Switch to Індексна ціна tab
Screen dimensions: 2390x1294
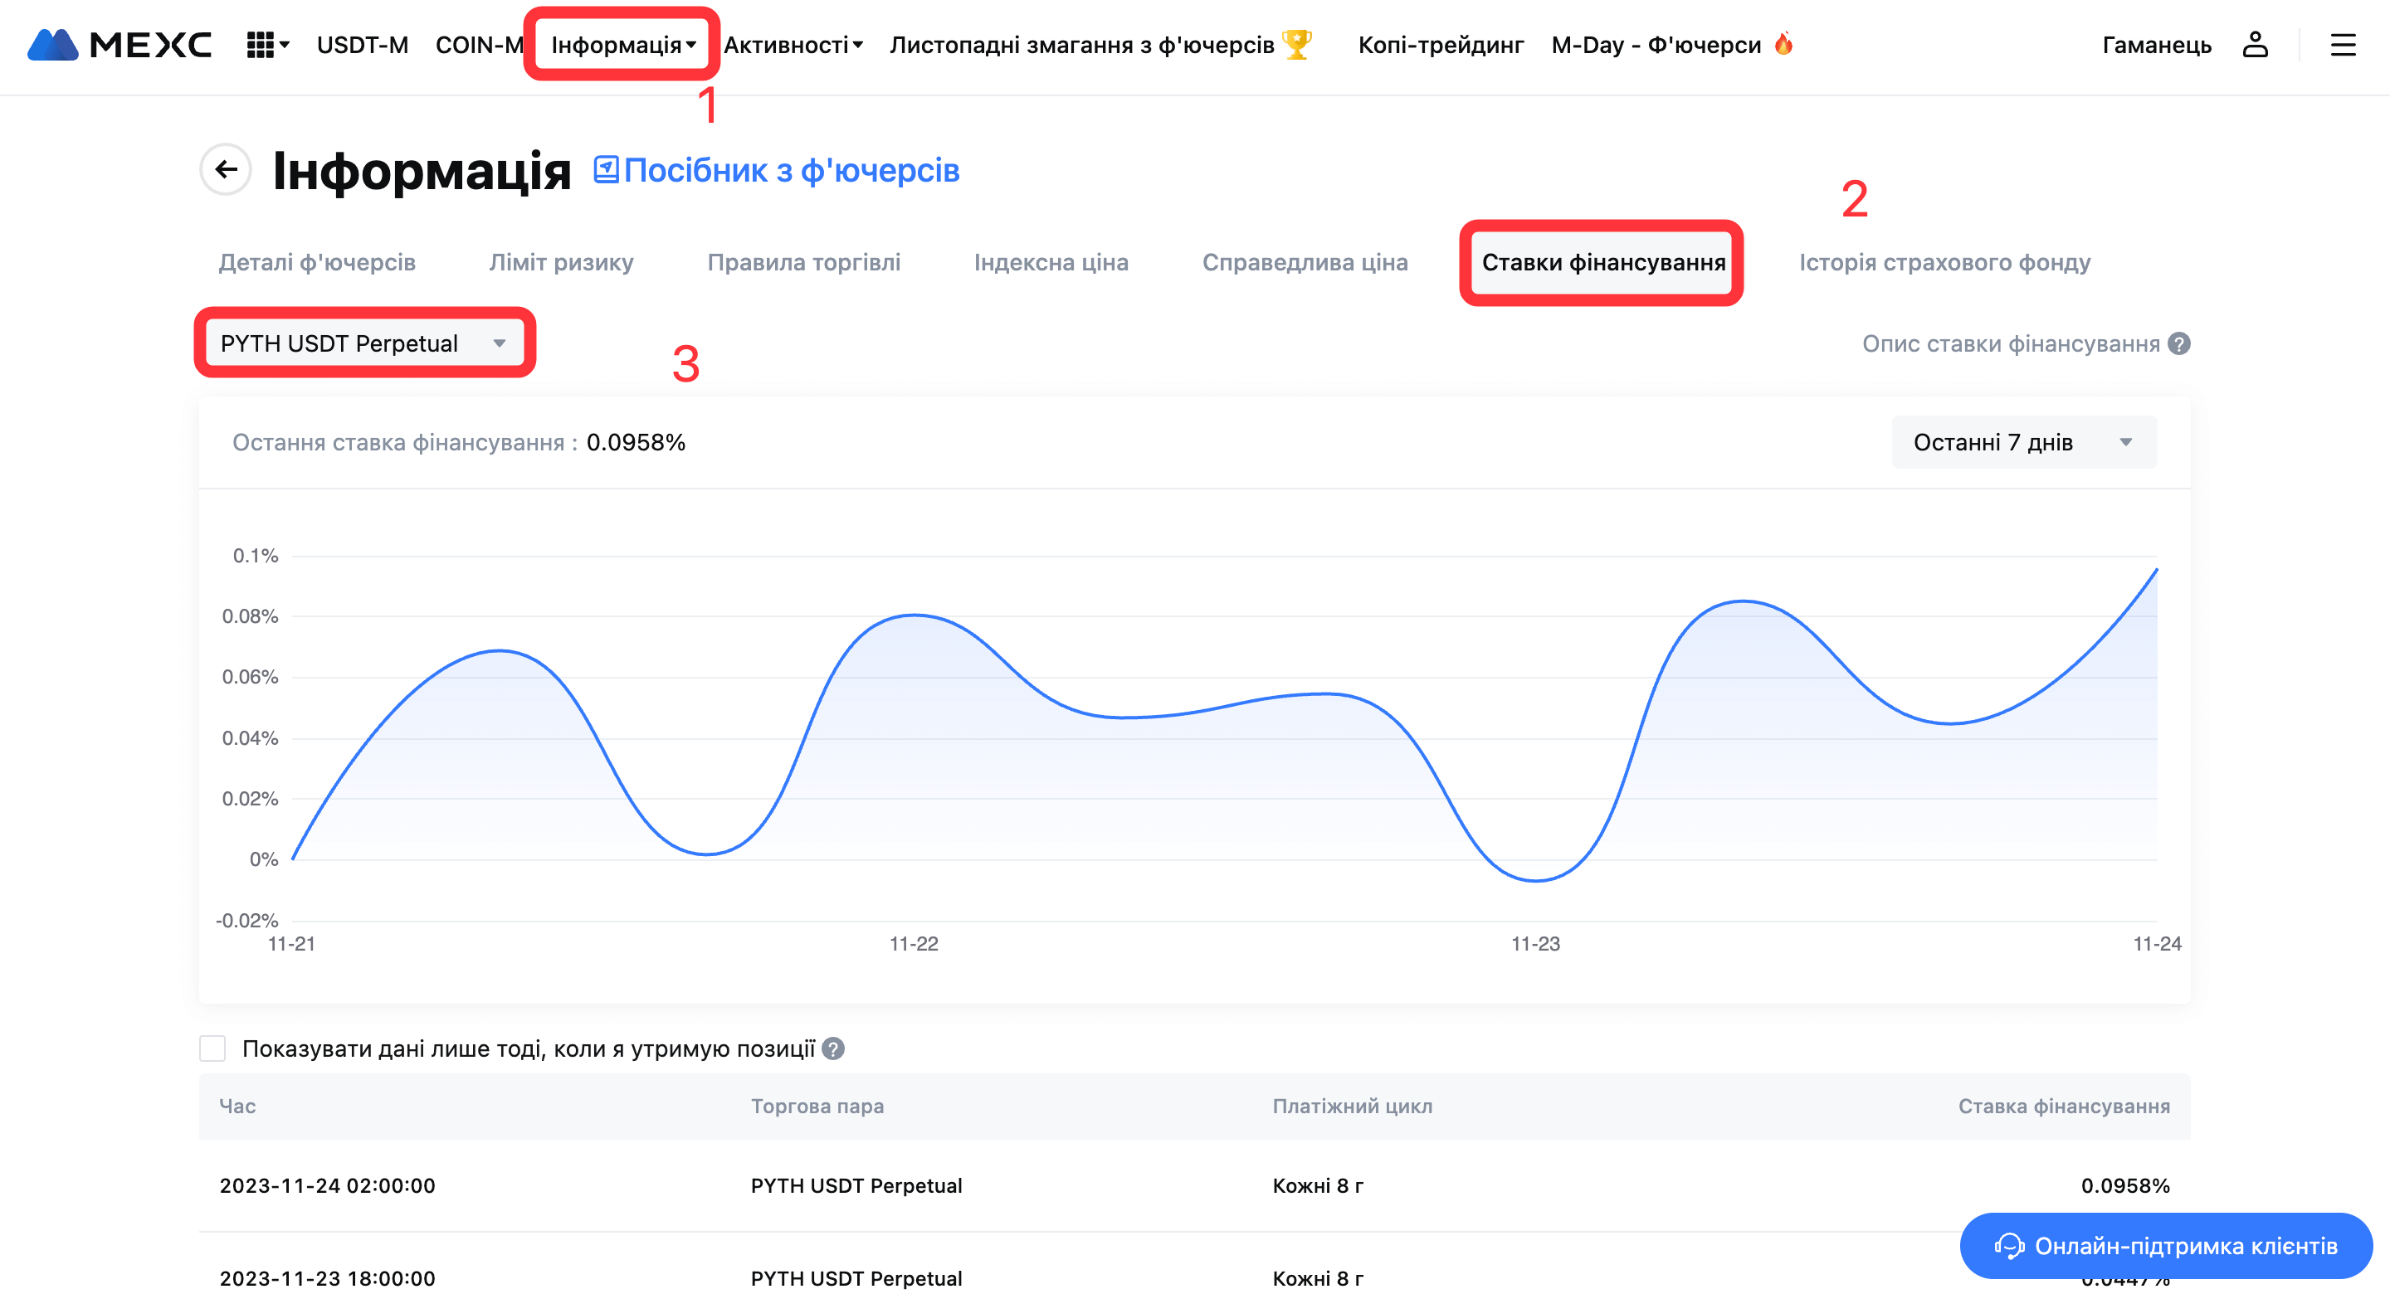(1051, 262)
